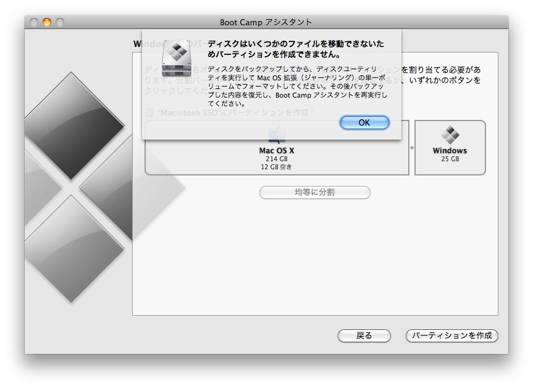The width and height of the screenshot is (533, 388).
Task: Zoom the Boot Camp アシスタント window
Action: coord(60,22)
